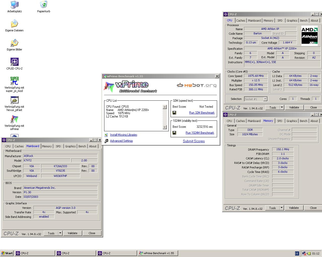This screenshot has height=257, width=322.
Task: Click the Core Voltage value 1.664 V
Action: point(288,42)
